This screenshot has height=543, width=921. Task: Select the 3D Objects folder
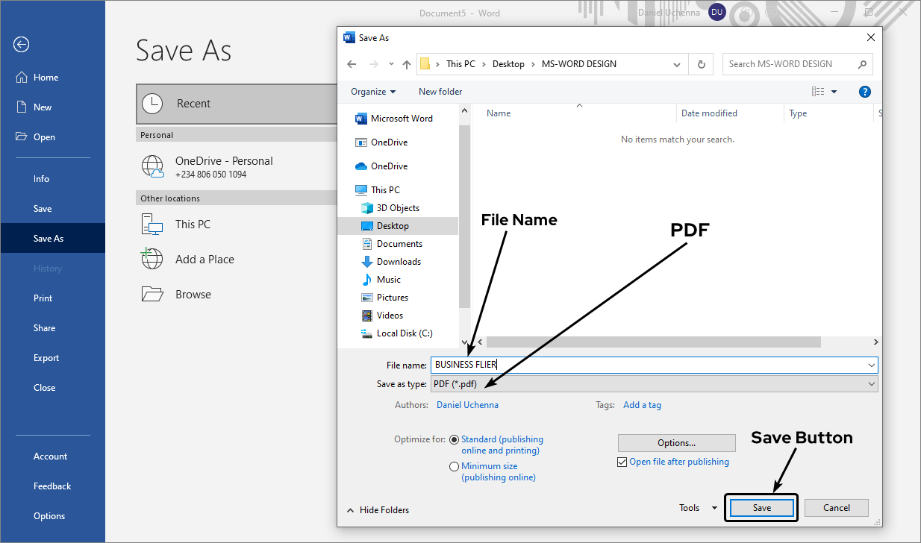click(x=398, y=208)
